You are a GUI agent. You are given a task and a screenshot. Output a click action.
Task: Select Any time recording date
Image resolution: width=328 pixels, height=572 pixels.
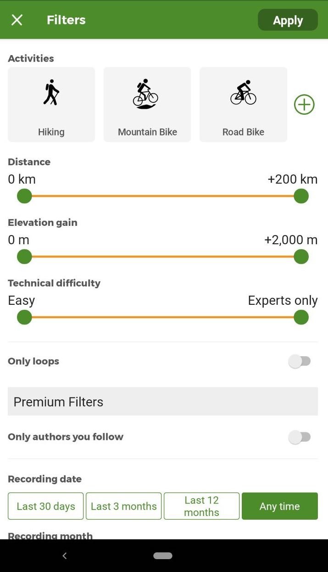pos(280,506)
